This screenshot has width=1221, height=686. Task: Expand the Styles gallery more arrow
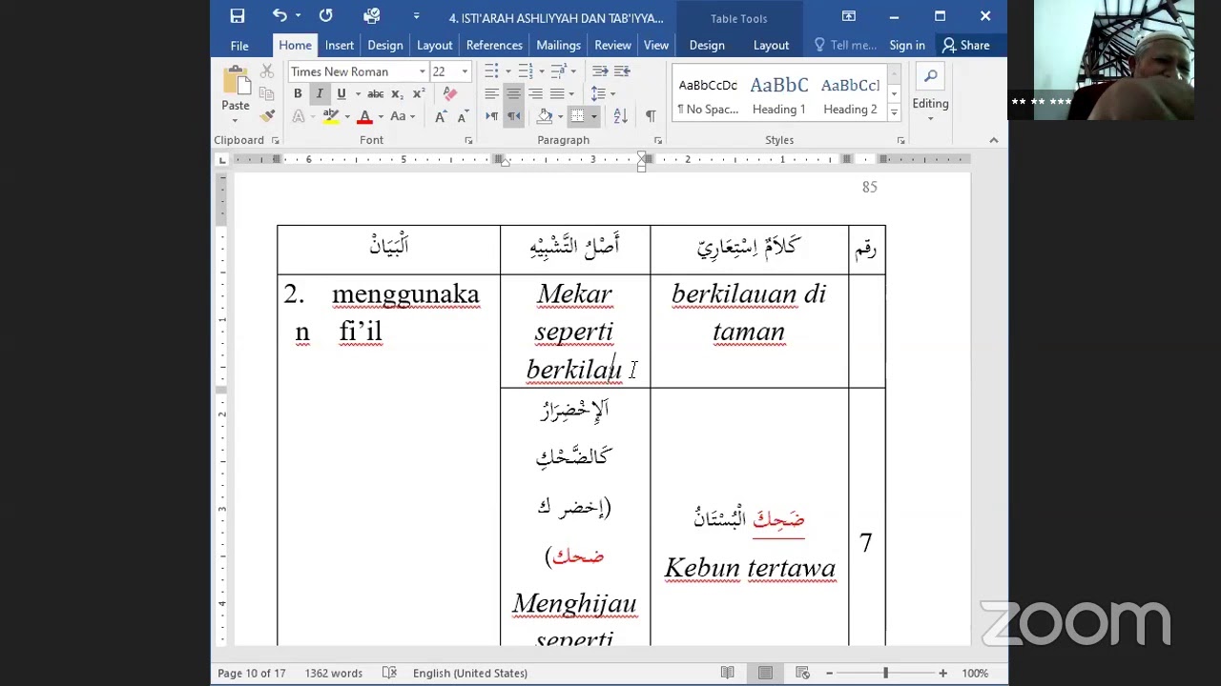(894, 113)
